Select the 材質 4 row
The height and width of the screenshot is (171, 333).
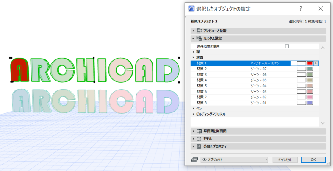pos(255,80)
